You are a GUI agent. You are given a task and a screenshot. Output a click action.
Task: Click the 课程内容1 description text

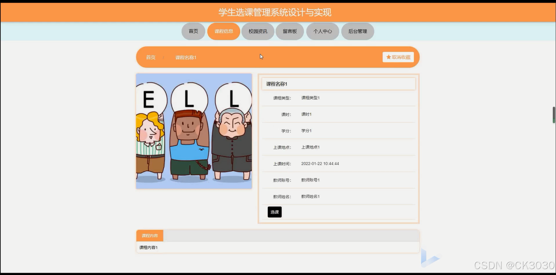pyautogui.click(x=149, y=248)
